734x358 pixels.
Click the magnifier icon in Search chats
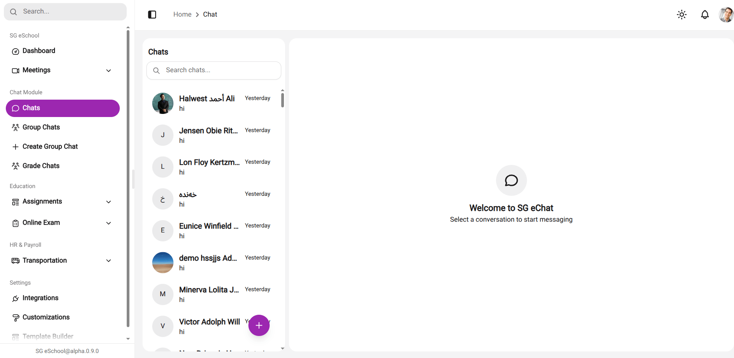click(x=156, y=71)
